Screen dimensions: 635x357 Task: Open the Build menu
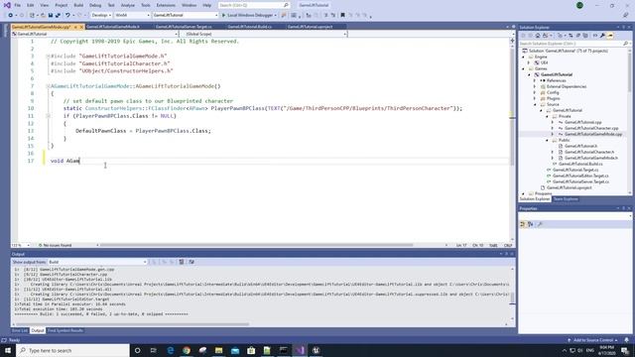pyautogui.click(x=78, y=5)
